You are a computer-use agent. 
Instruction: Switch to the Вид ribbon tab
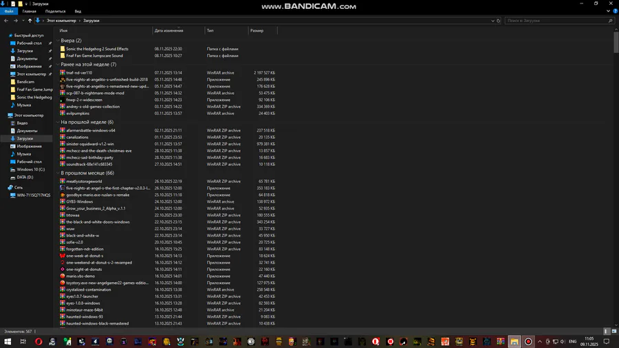coord(78,11)
